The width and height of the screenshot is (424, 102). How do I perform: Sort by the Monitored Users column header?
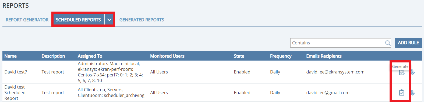click(167, 56)
